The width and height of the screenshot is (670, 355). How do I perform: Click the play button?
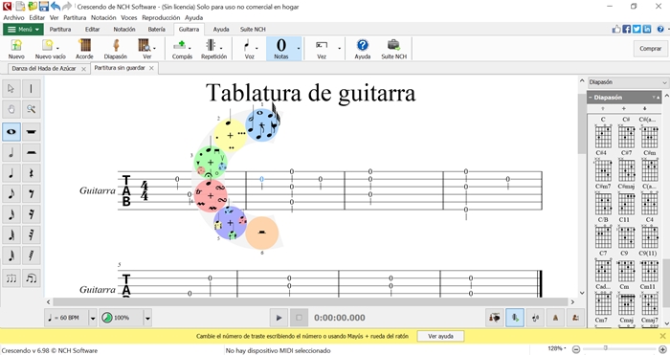279,318
